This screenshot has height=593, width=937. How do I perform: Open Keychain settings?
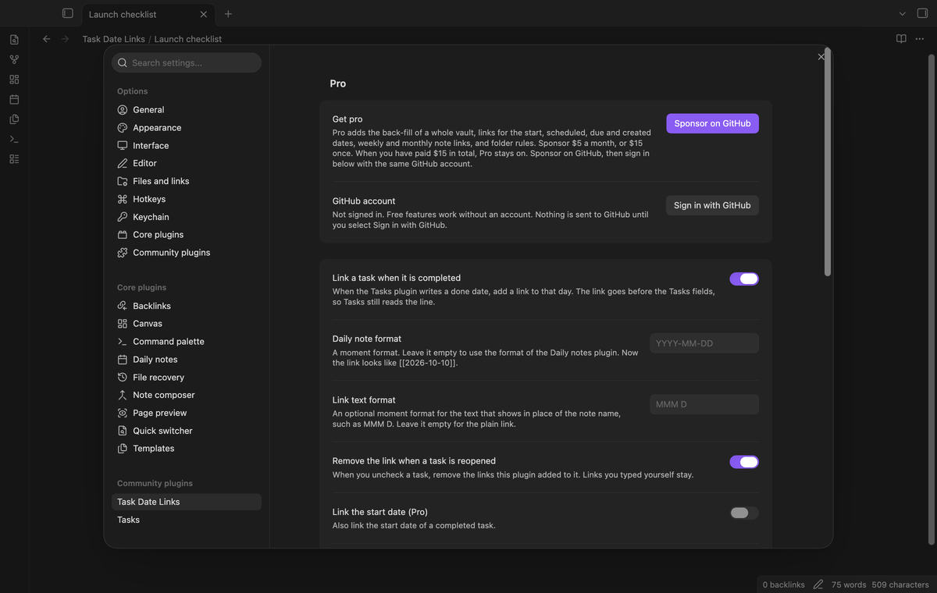(x=187, y=217)
